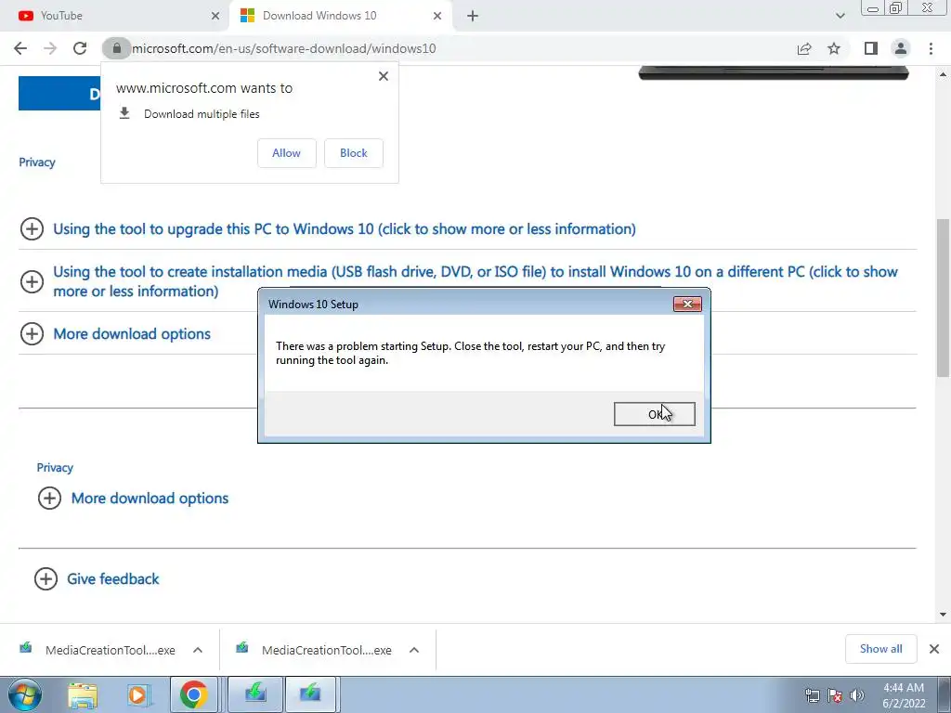The width and height of the screenshot is (951, 713).
Task: Open the Chrome profile menu
Action: point(901,48)
